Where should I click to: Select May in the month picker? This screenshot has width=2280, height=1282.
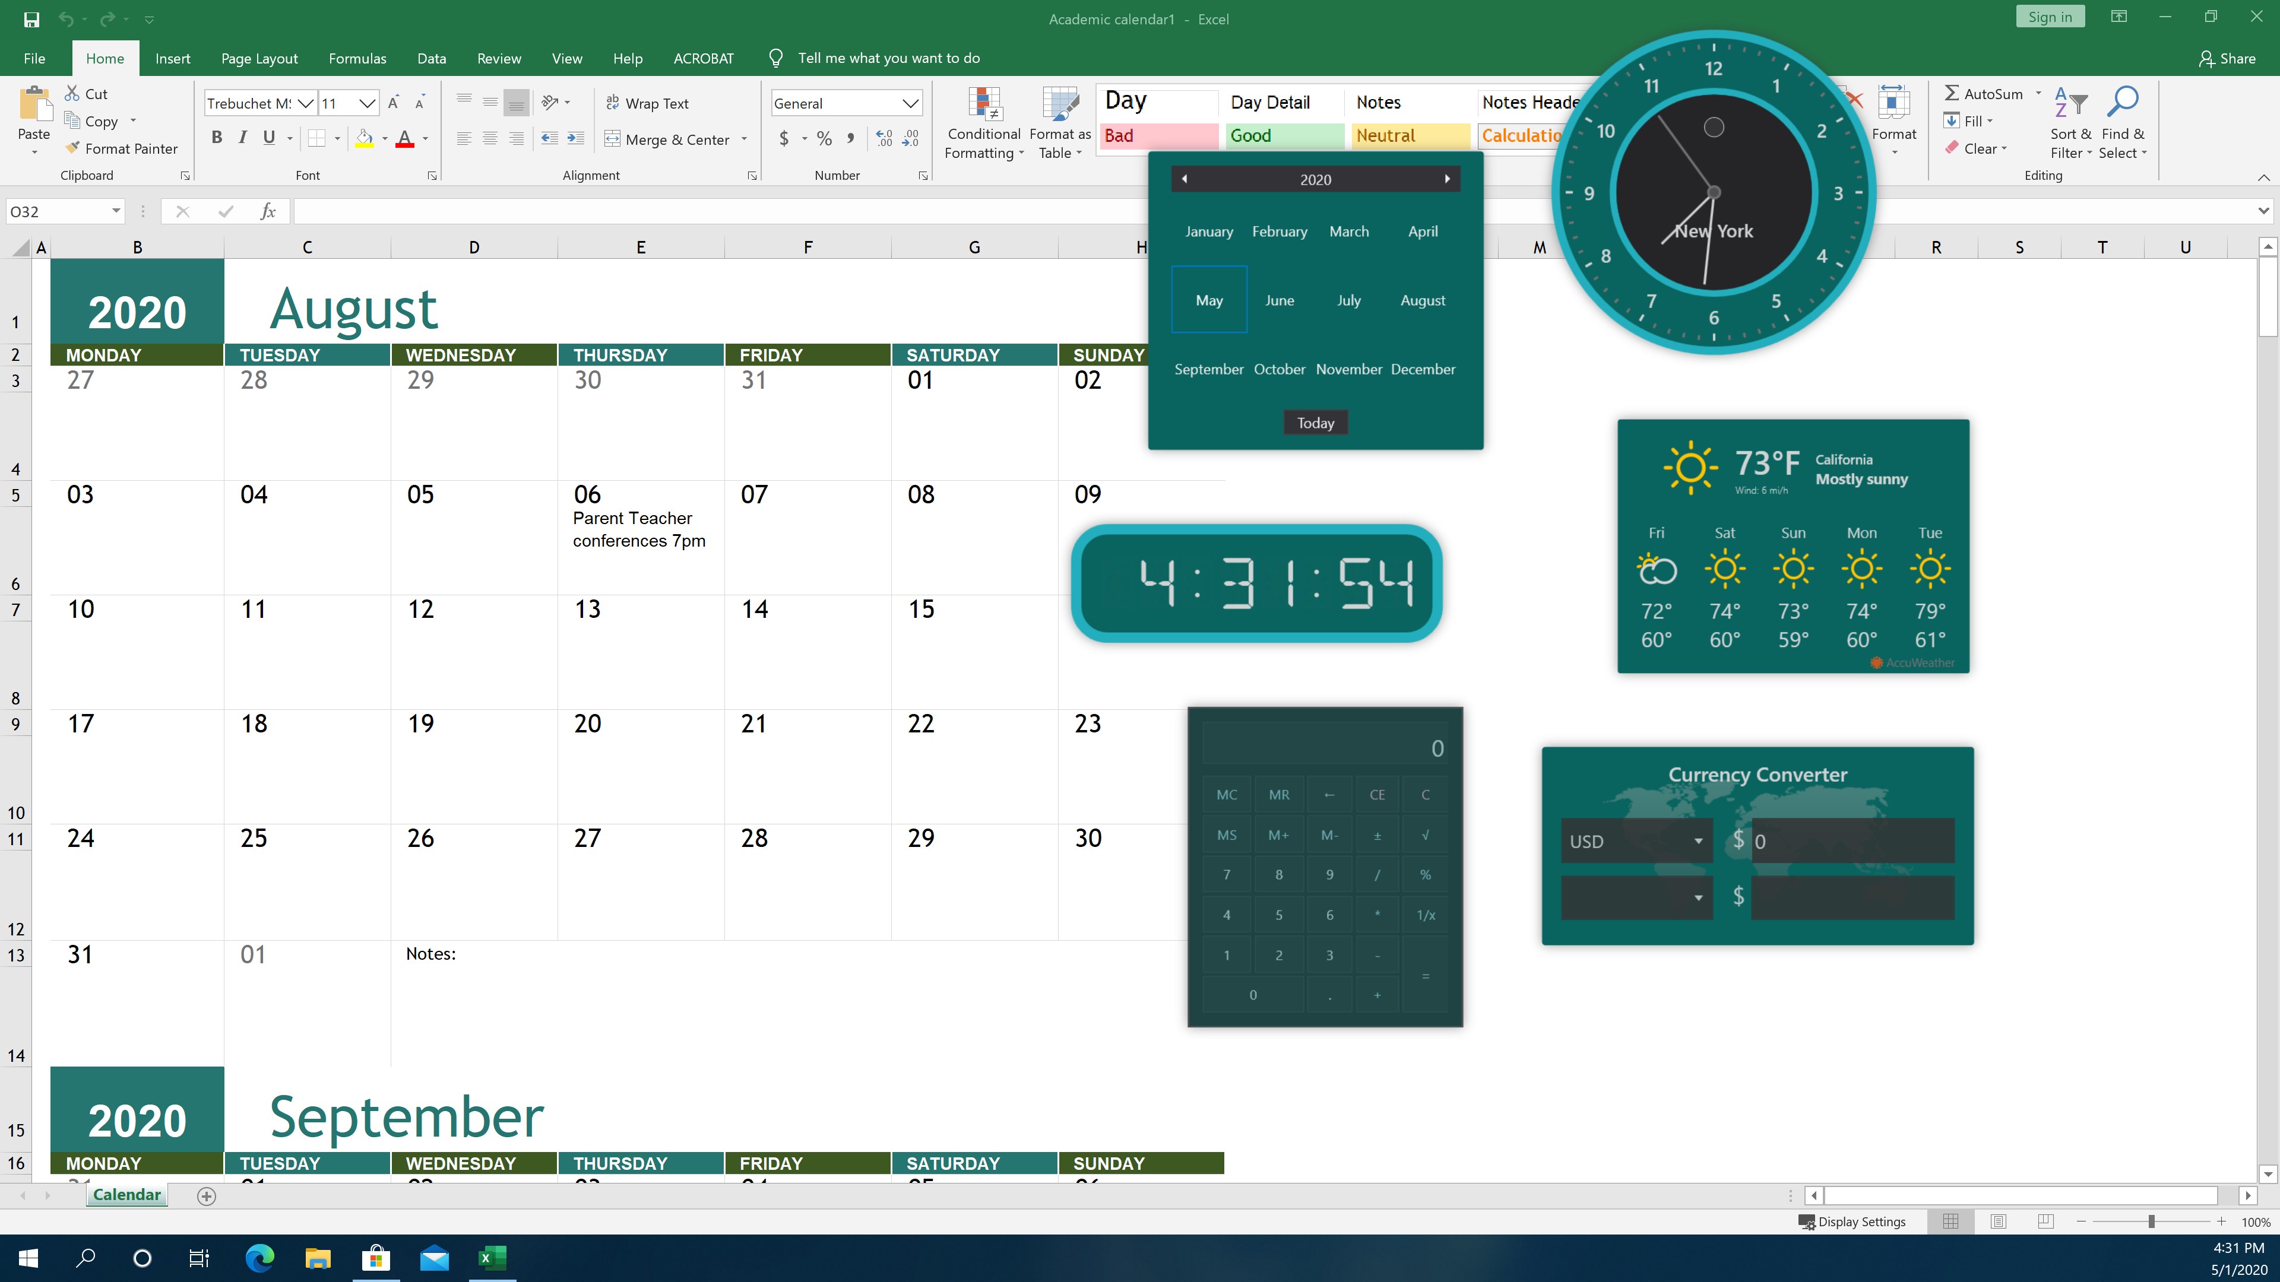pos(1209,300)
